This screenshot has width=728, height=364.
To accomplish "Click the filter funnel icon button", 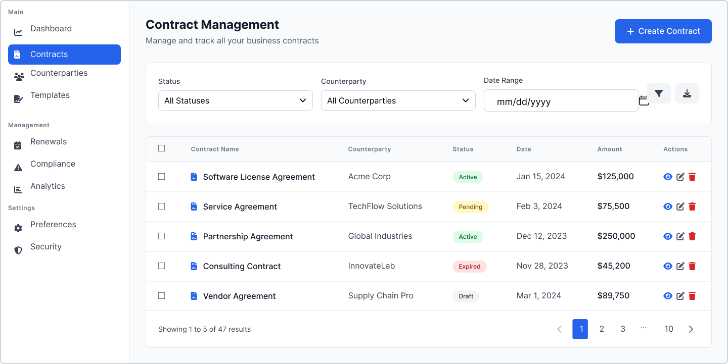I will pos(658,93).
